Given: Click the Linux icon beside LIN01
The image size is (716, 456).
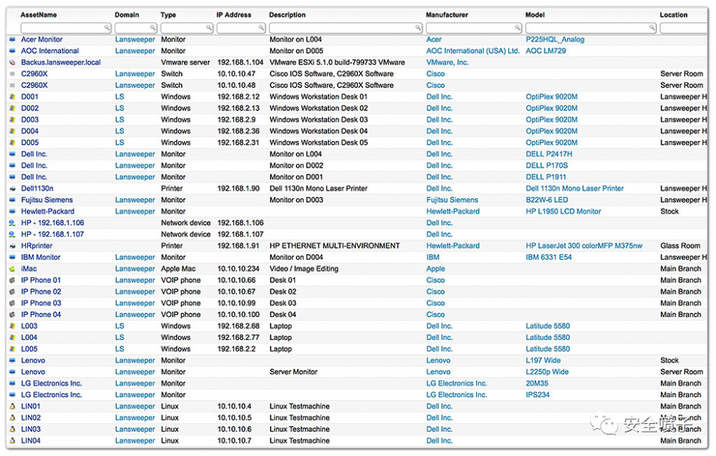Looking at the screenshot, I should (x=12, y=406).
